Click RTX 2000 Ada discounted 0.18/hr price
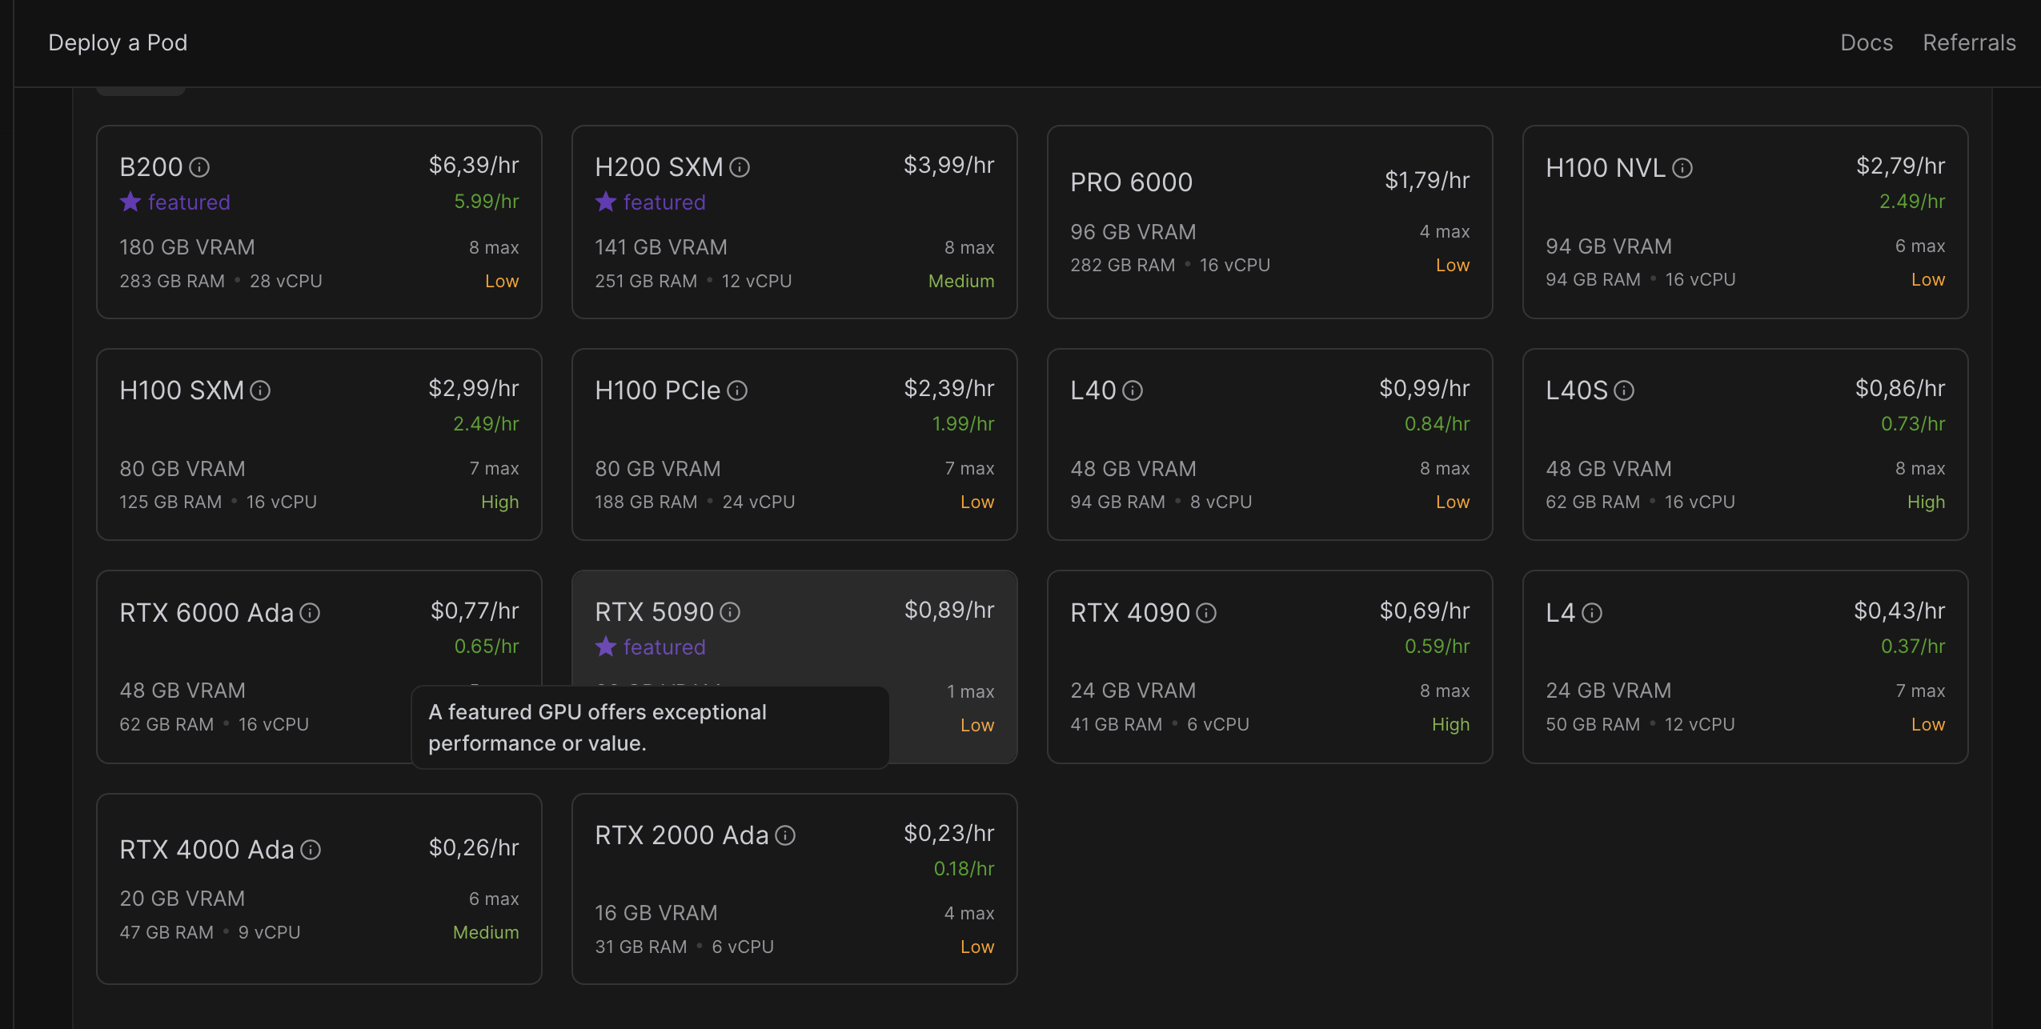The height and width of the screenshot is (1029, 2041). pos(964,869)
